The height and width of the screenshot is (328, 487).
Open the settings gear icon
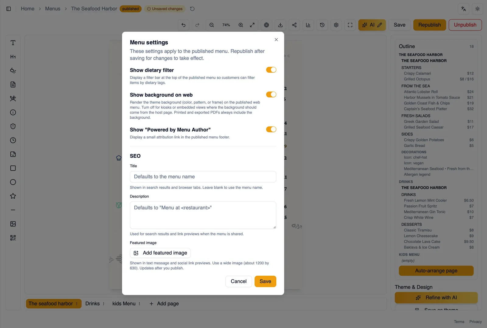pos(336,25)
